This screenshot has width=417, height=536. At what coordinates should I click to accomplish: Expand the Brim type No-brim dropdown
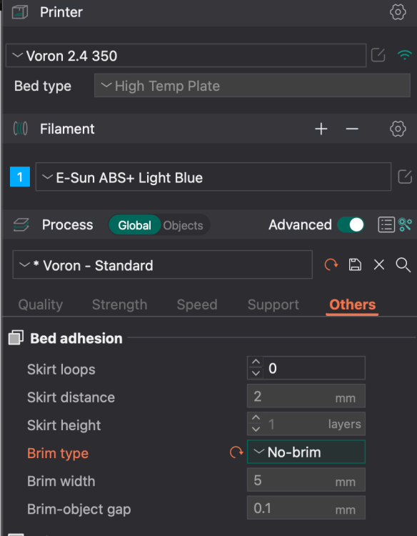(x=306, y=452)
